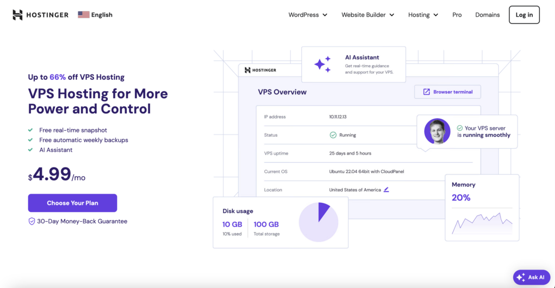The width and height of the screenshot is (555, 288).
Task: Expand the Website Builder dropdown
Action: tap(368, 15)
